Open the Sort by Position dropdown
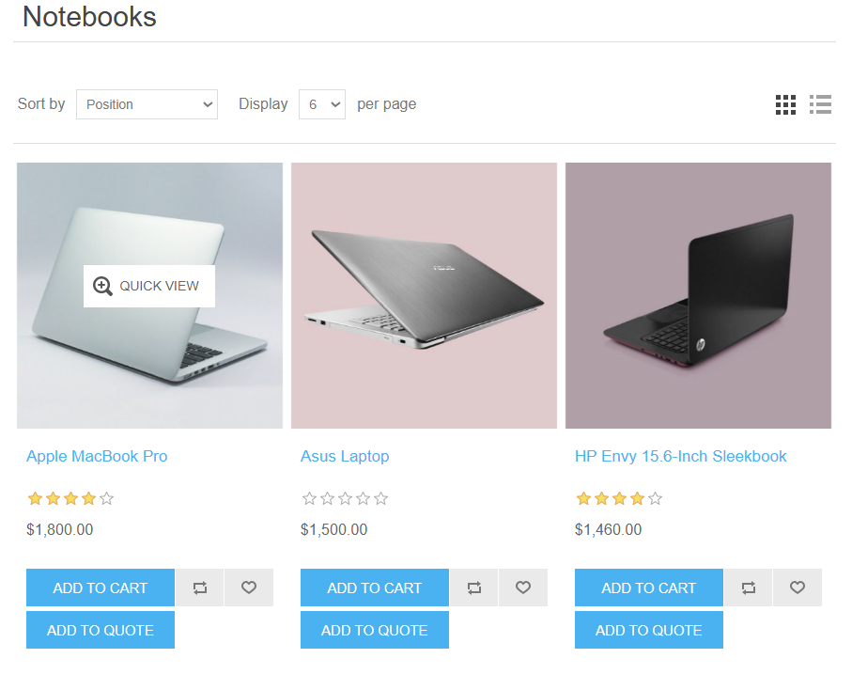The image size is (852, 674). pyautogui.click(x=147, y=104)
